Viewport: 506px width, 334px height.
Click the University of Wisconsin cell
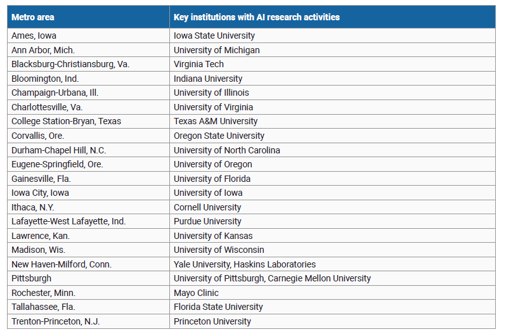coord(219,250)
